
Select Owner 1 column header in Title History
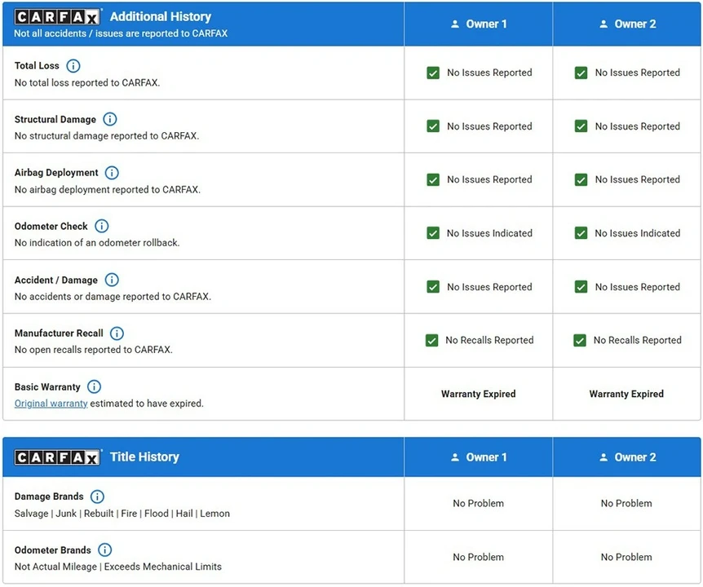(x=479, y=457)
